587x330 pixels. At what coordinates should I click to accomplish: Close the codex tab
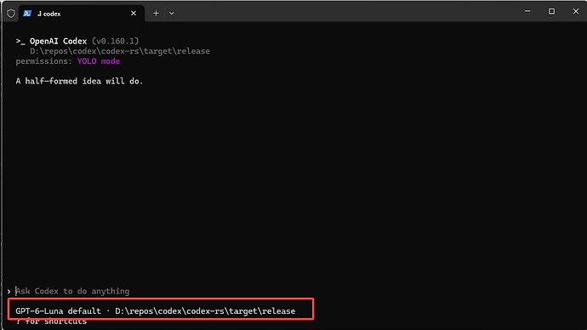(x=134, y=14)
